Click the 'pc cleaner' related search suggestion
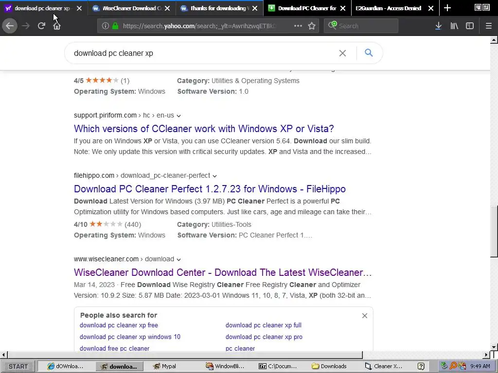This screenshot has height=373, width=498. (240, 348)
